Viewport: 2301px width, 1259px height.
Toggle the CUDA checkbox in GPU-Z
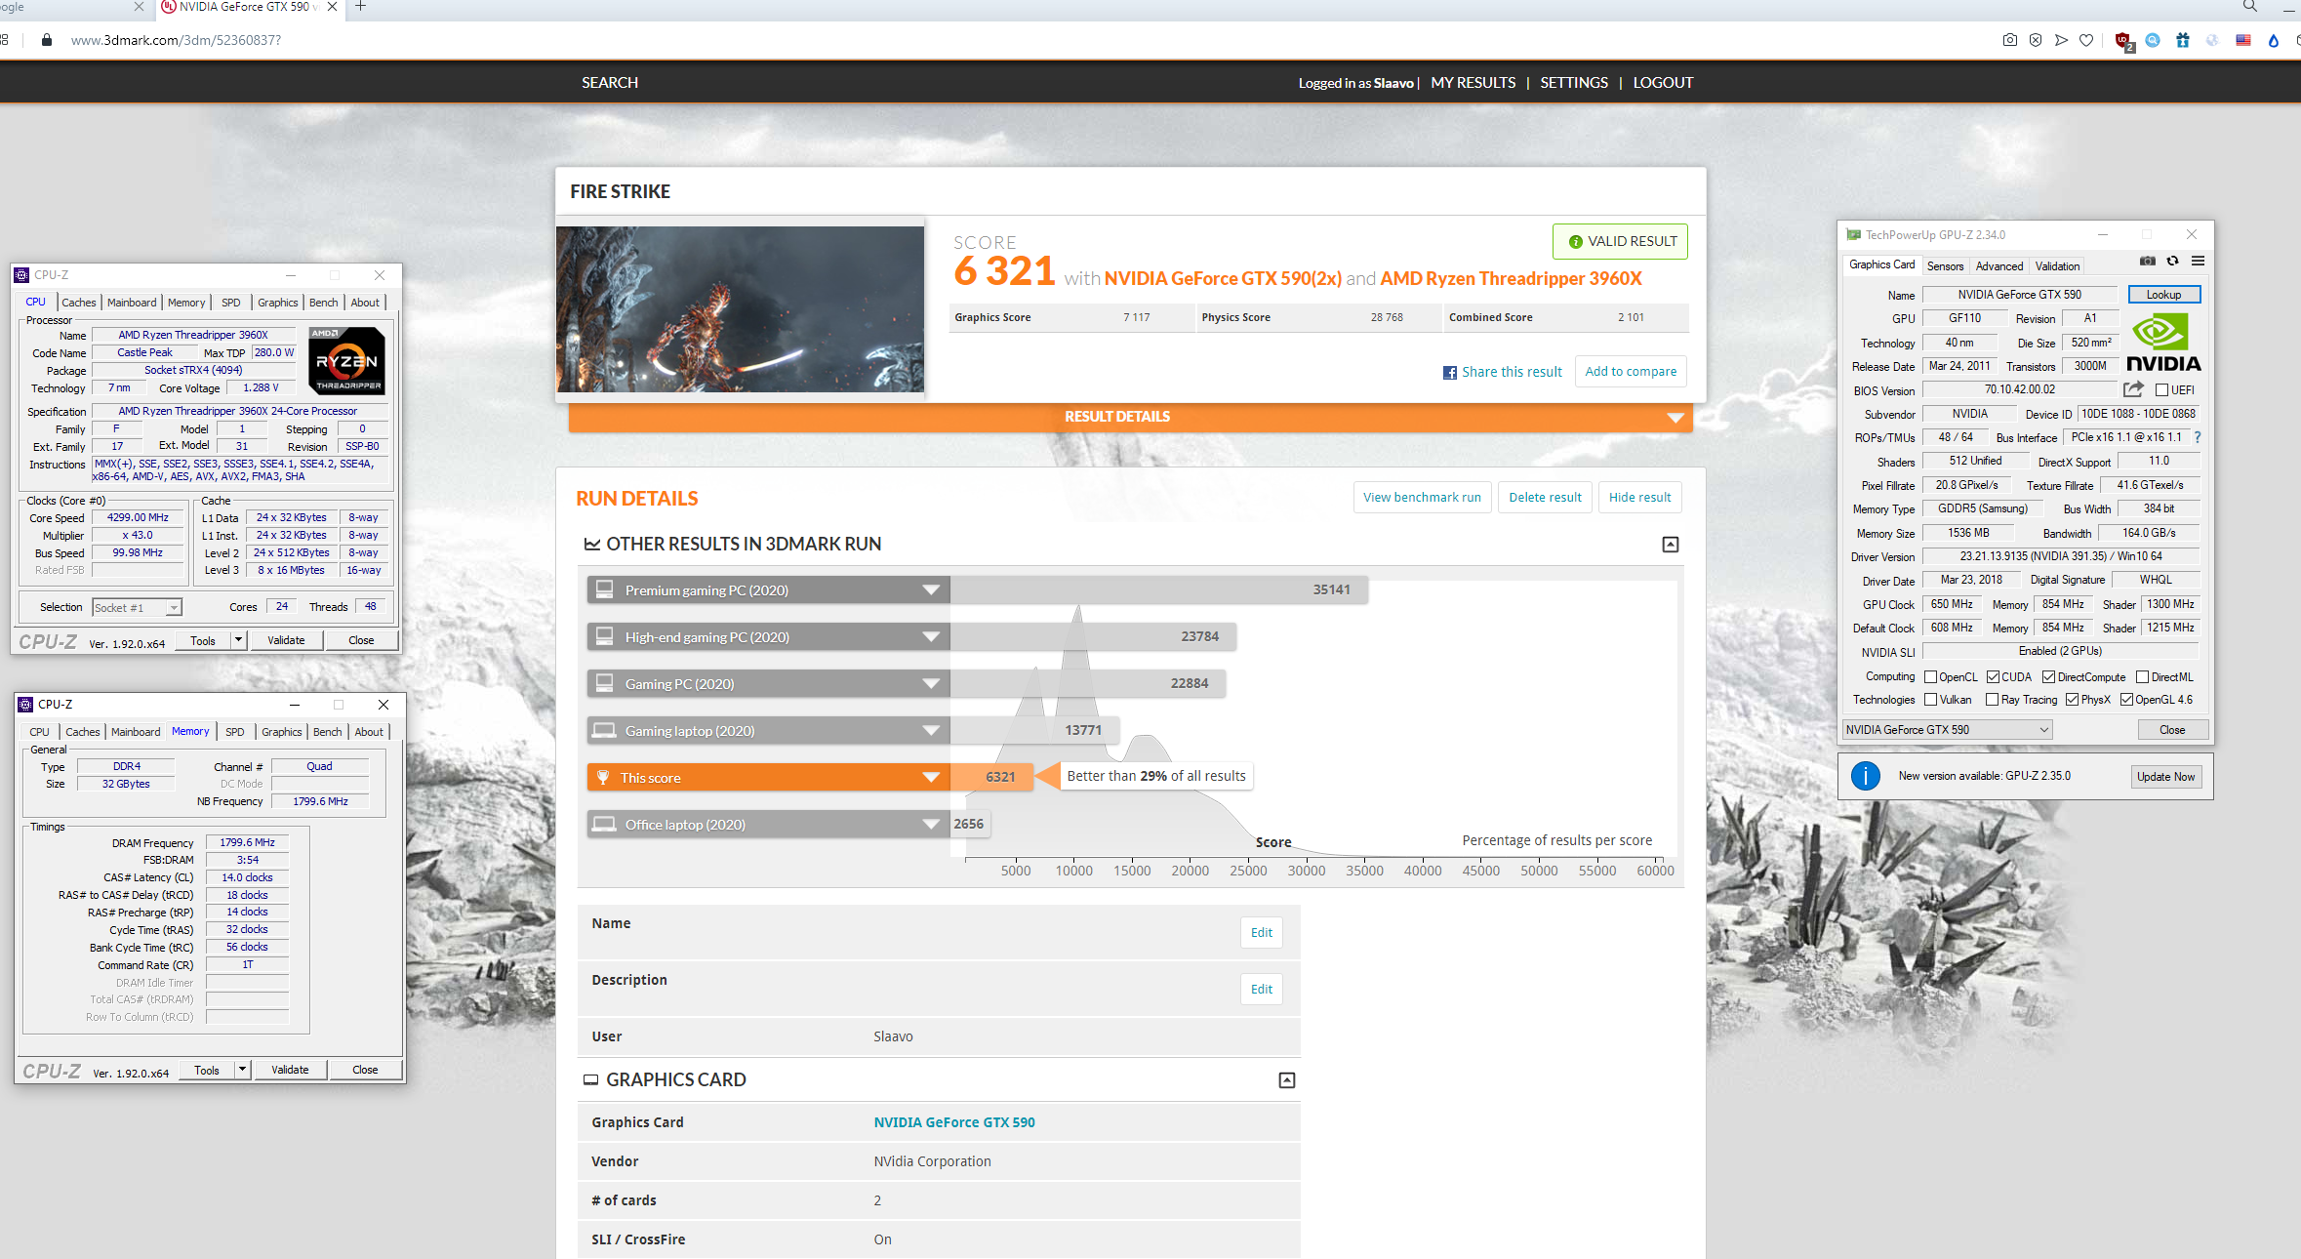point(1993,677)
